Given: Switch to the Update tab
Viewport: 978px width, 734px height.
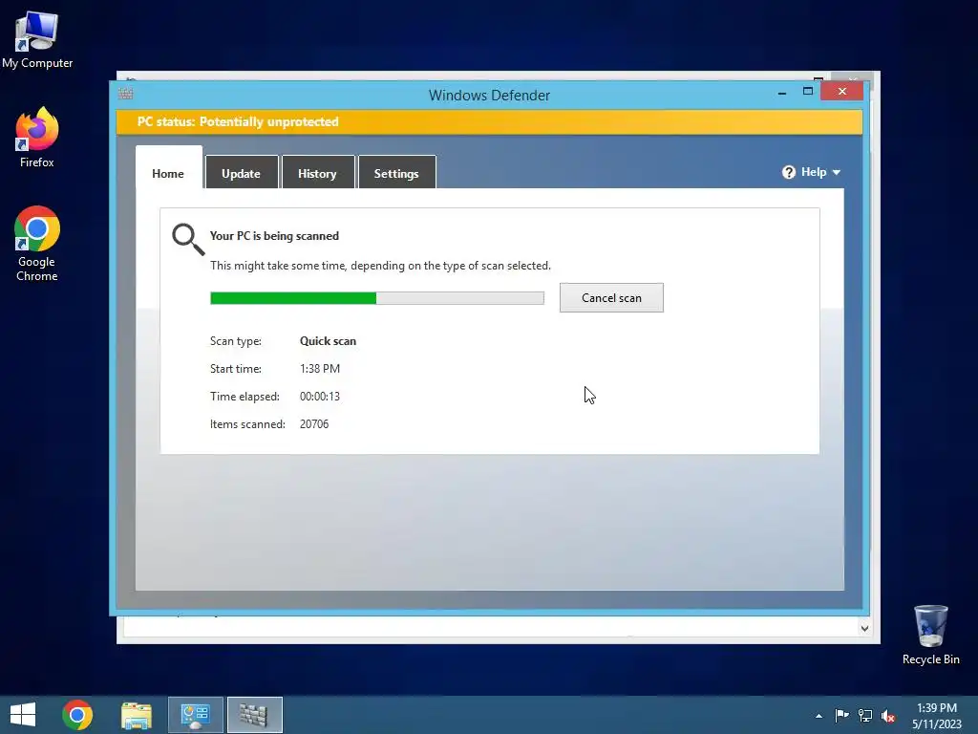Looking at the screenshot, I should pos(242,172).
